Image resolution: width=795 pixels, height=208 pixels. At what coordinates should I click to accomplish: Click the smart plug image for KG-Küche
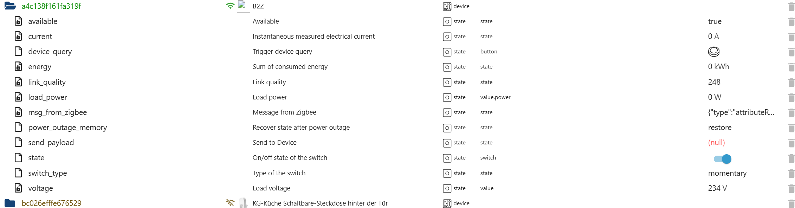243,203
